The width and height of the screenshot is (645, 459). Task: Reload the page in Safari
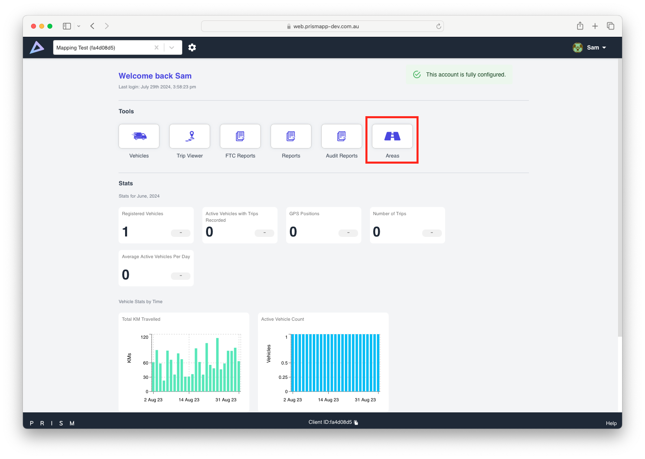(x=439, y=26)
